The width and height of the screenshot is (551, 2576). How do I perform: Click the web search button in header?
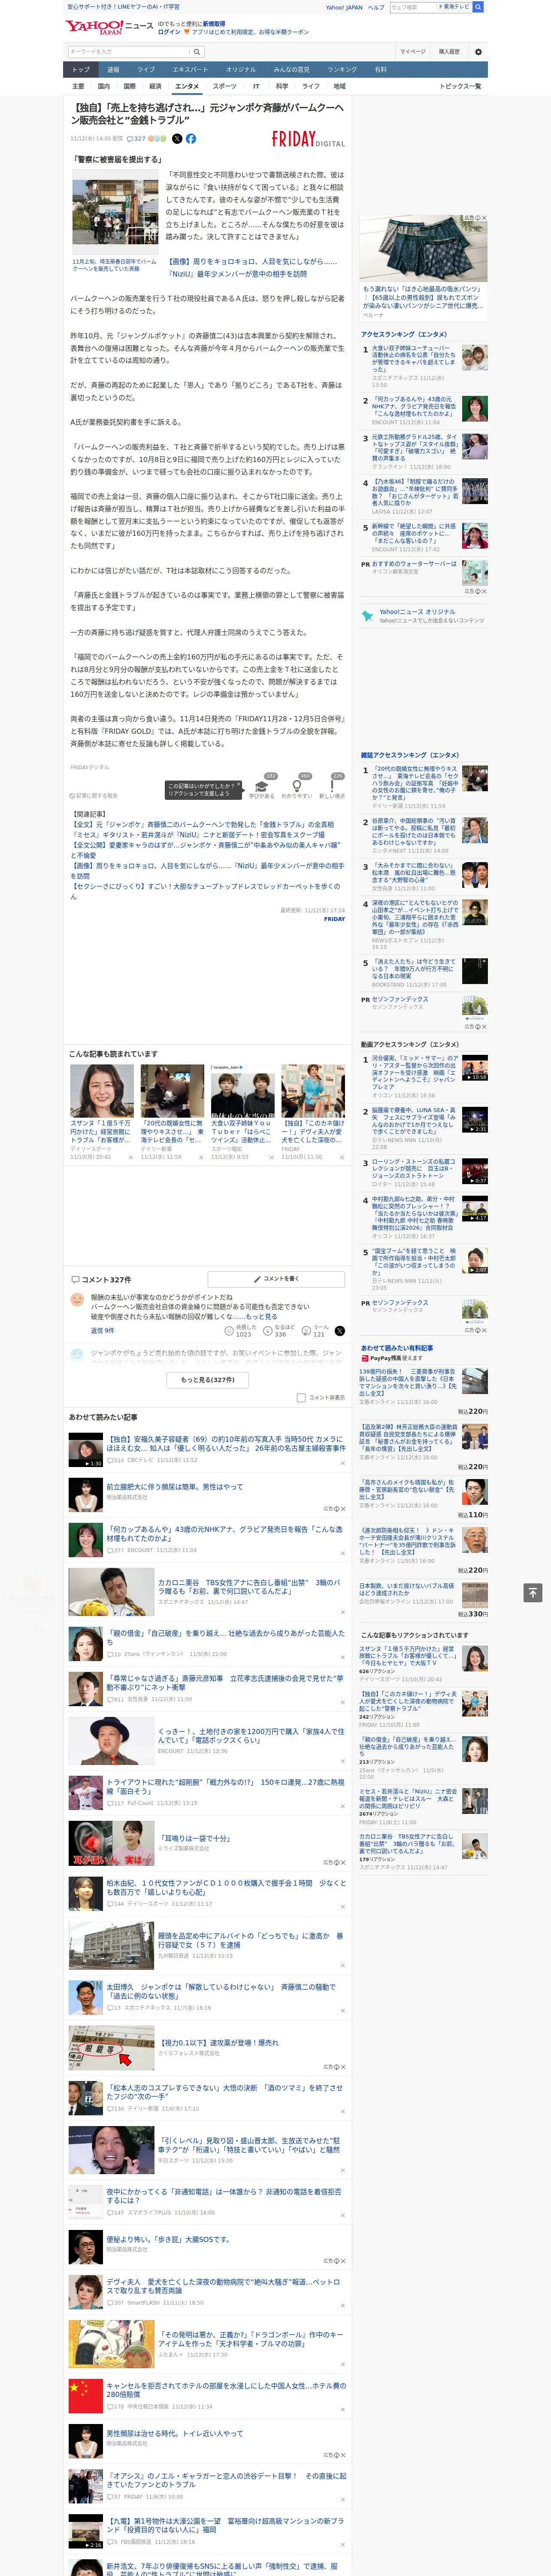point(478,7)
